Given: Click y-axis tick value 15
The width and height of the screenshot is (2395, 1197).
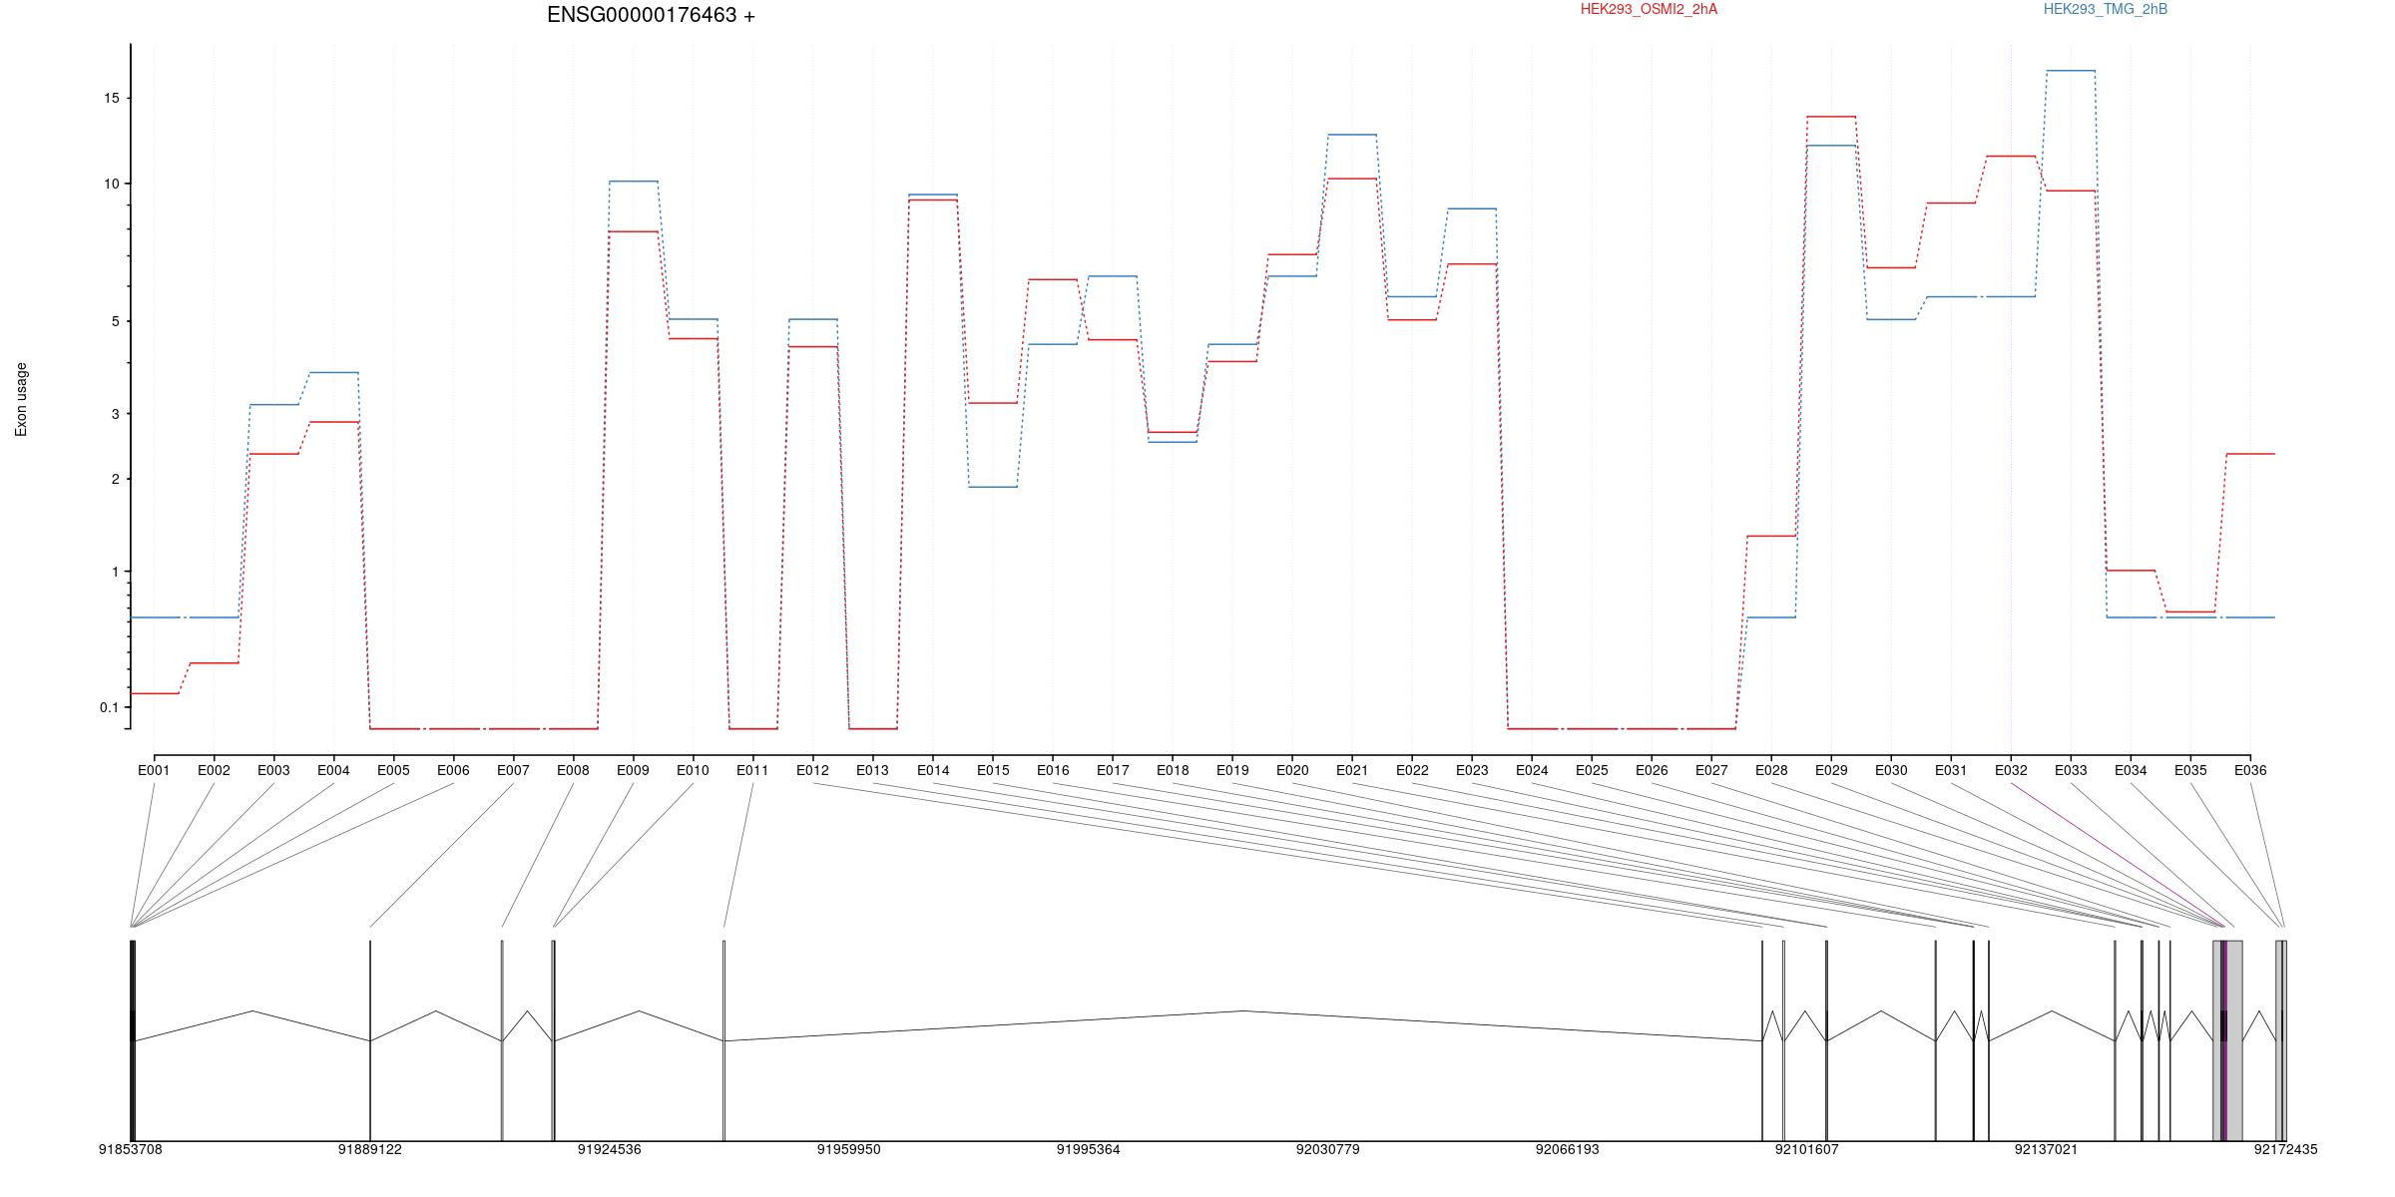Looking at the screenshot, I should coord(111,98).
